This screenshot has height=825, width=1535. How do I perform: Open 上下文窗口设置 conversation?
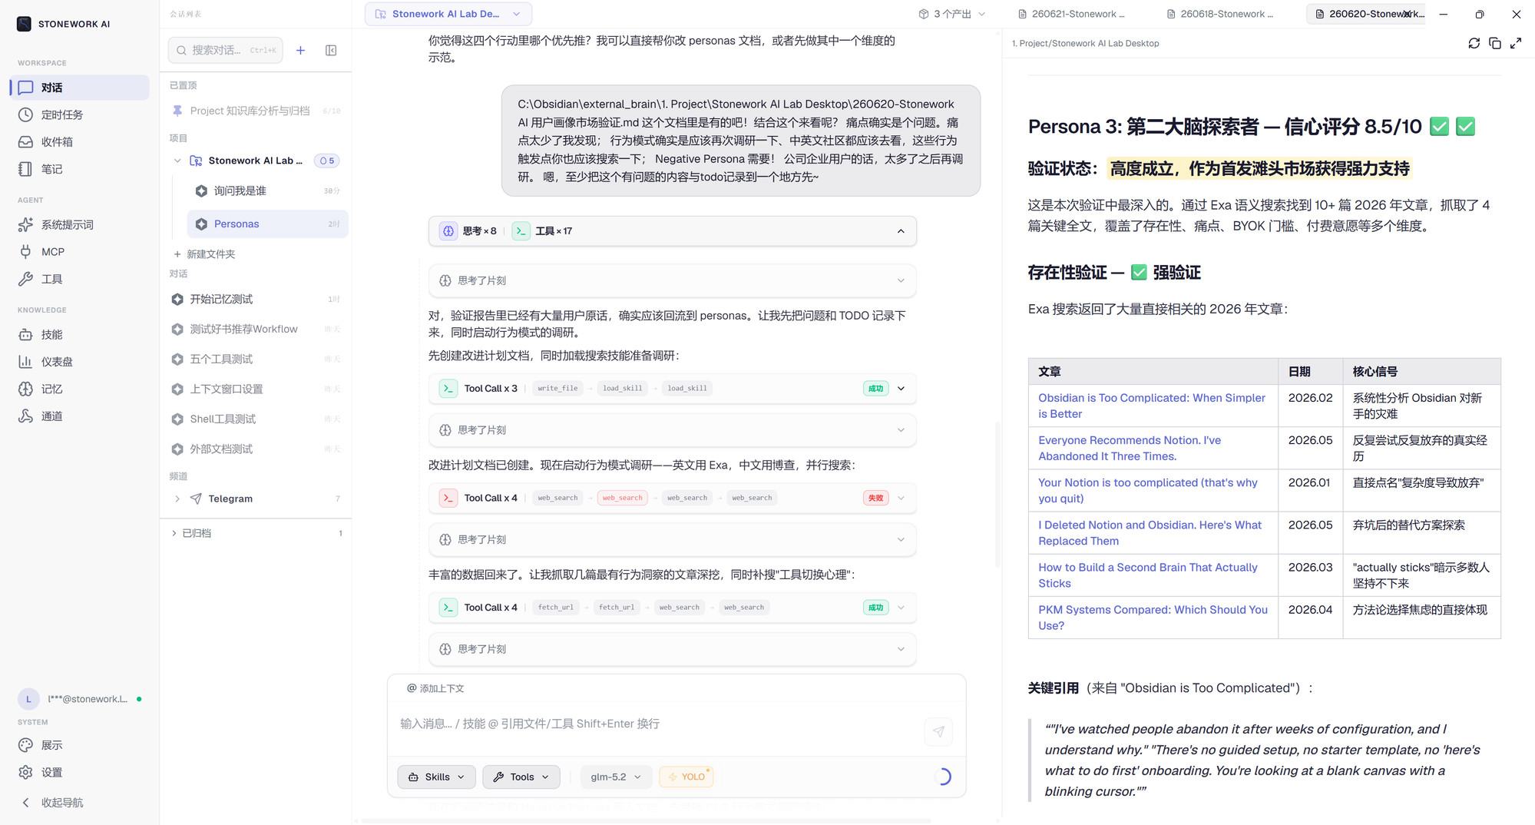(x=256, y=389)
